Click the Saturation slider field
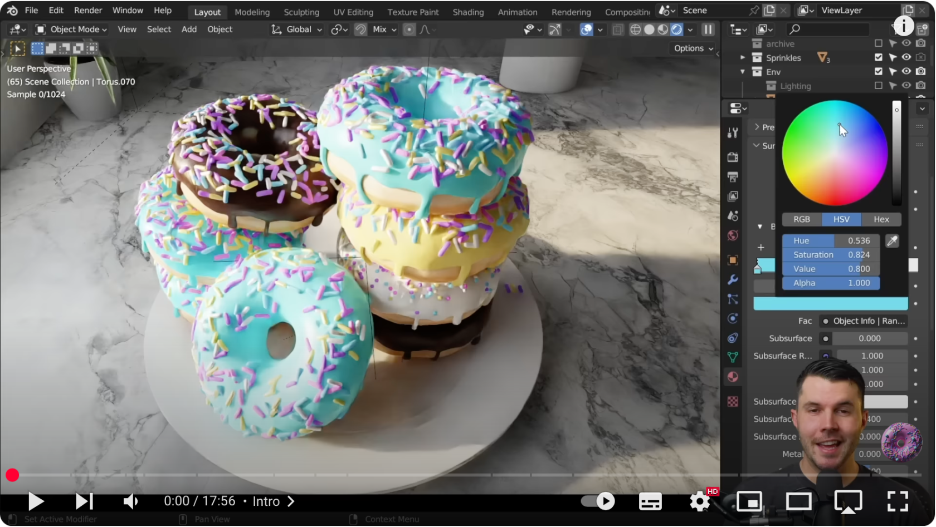The image size is (936, 527). 831,255
